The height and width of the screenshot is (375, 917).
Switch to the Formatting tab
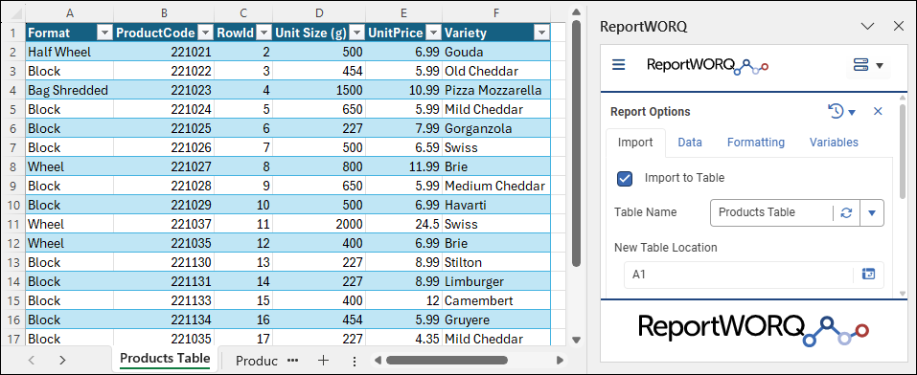756,143
